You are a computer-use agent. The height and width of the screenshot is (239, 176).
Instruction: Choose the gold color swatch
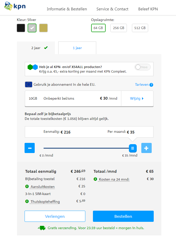(43, 28)
